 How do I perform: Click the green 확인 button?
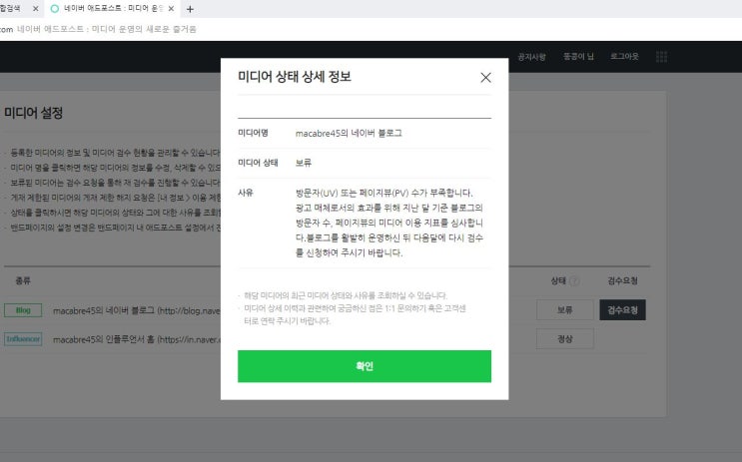(x=365, y=366)
